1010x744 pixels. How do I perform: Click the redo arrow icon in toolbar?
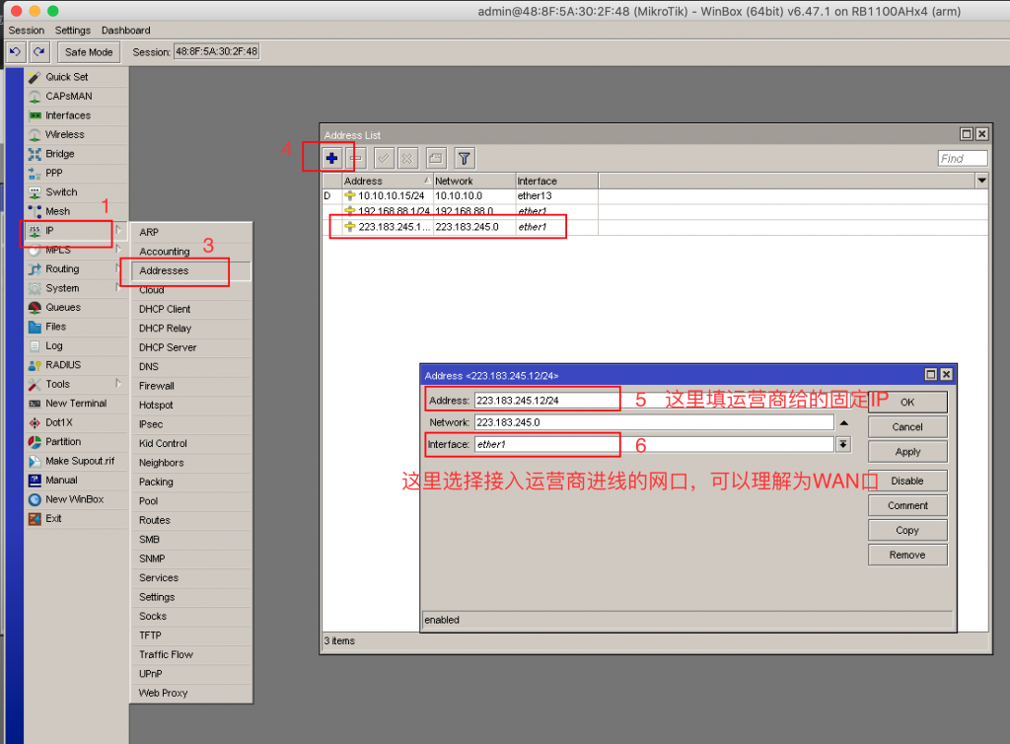coord(38,51)
